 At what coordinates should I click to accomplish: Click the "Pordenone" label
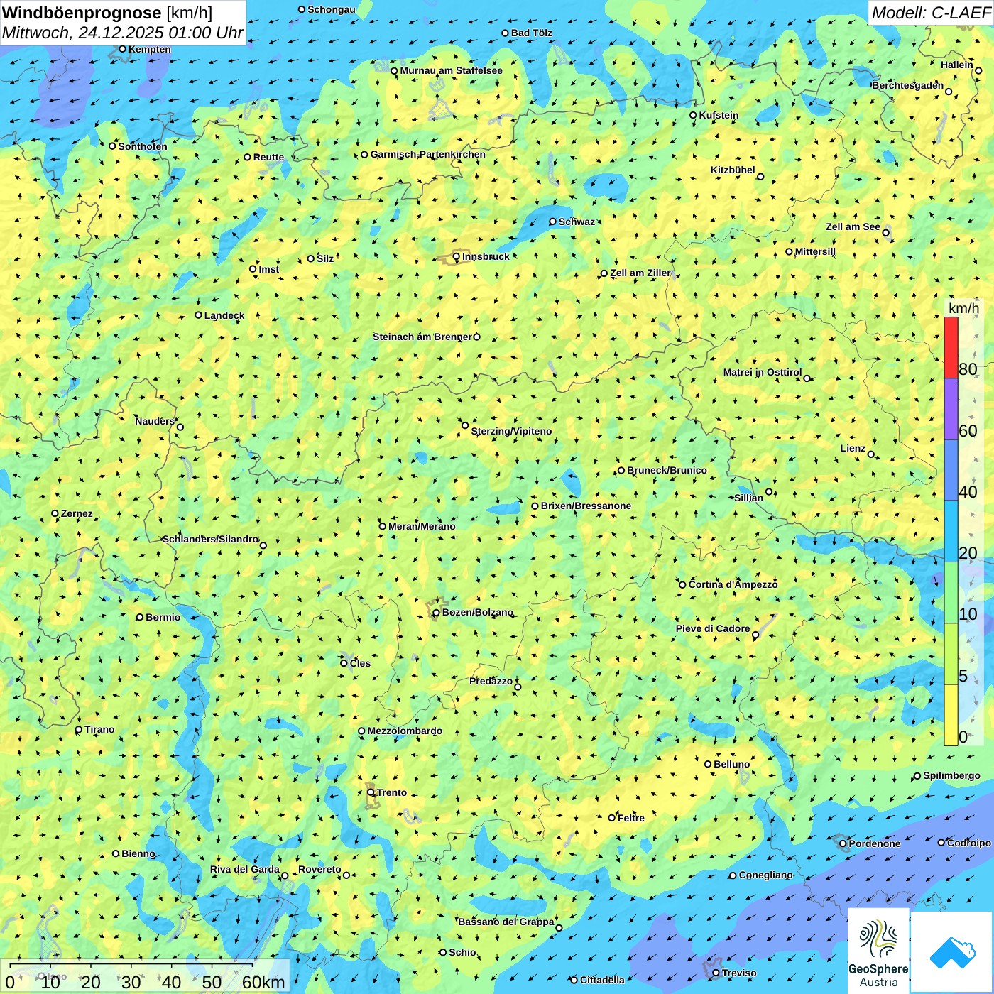pos(875,843)
